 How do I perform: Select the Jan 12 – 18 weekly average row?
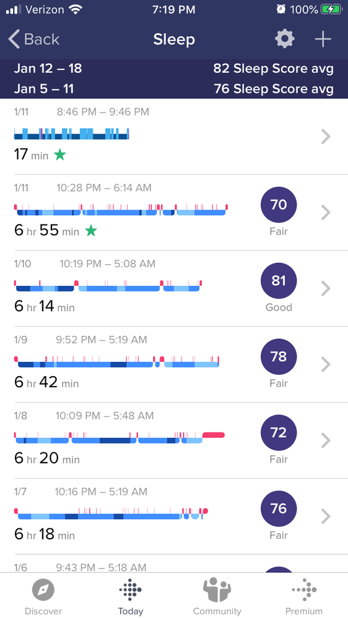(174, 69)
